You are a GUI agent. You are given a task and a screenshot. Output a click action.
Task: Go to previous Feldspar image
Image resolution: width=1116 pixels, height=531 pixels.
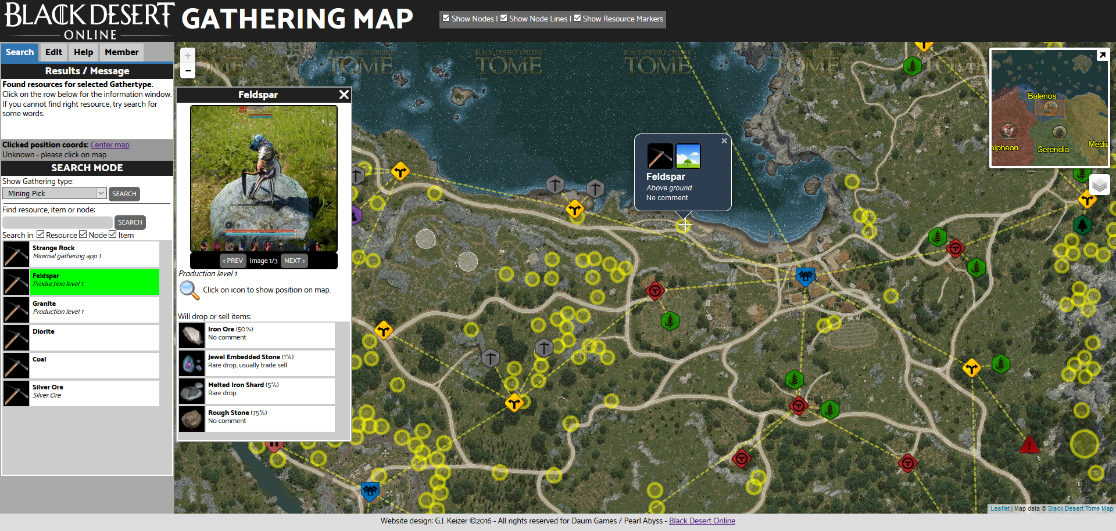click(x=233, y=261)
